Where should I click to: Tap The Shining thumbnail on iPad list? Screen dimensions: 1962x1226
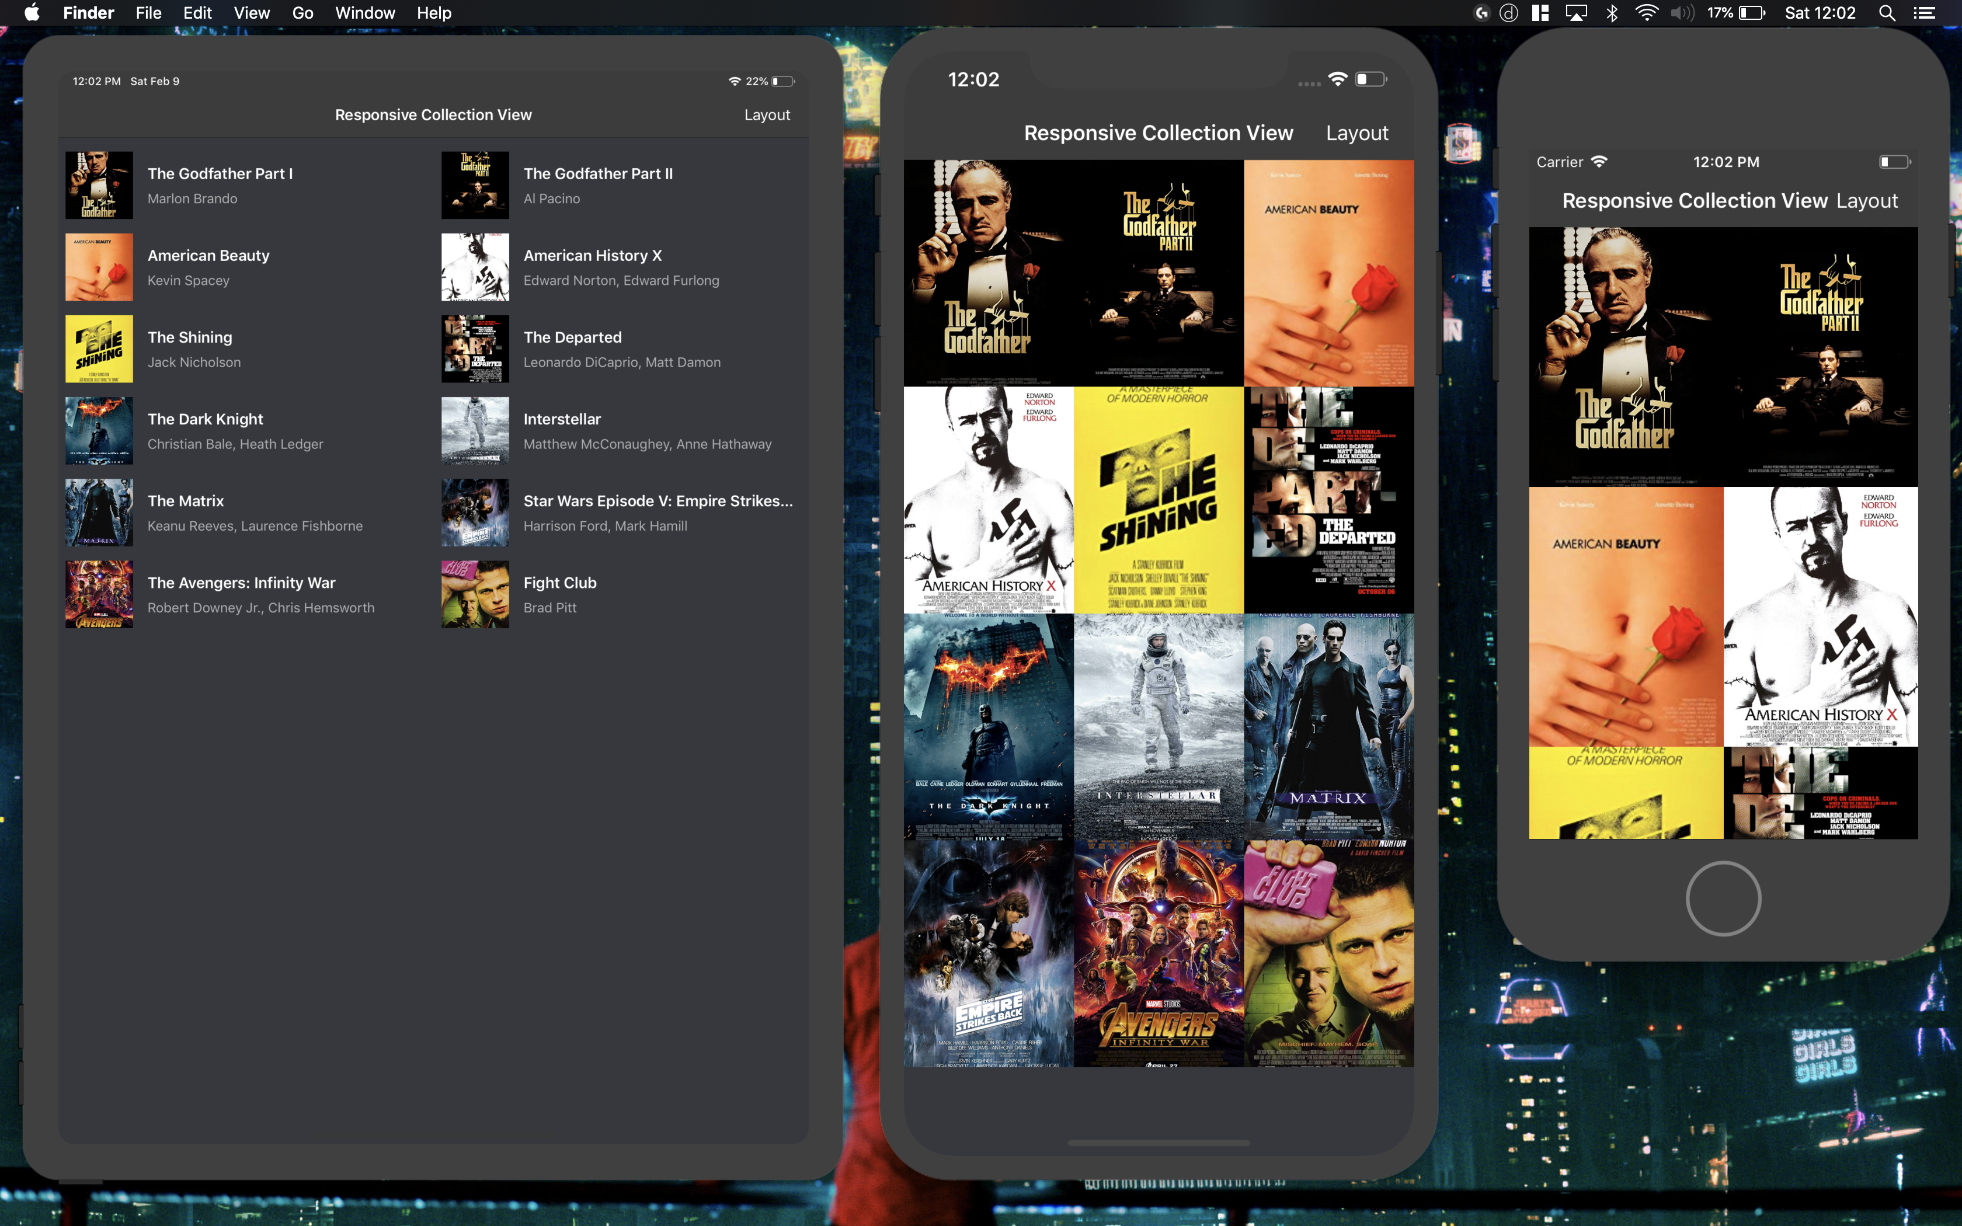99,349
